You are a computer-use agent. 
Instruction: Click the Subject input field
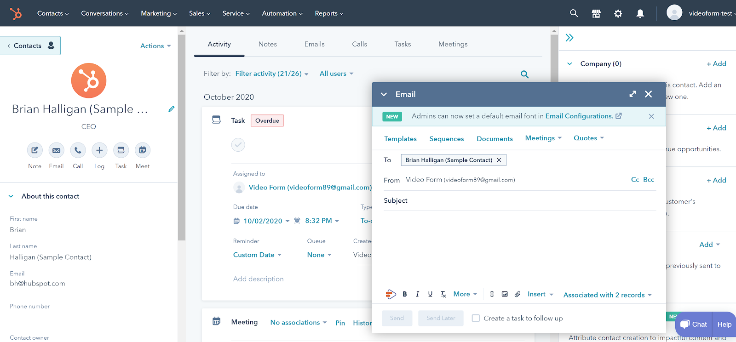point(520,200)
